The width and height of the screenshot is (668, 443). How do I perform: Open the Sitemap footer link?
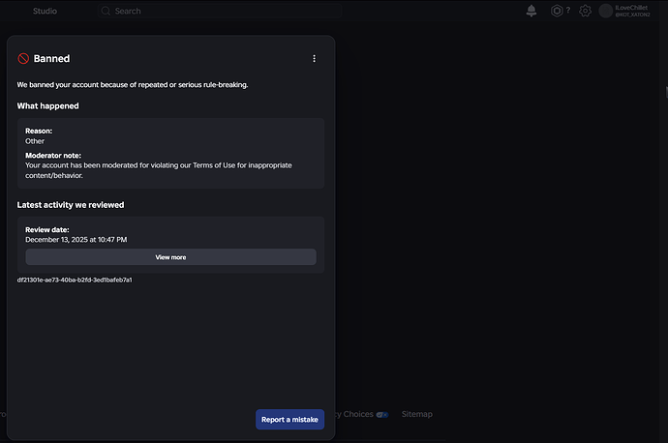416,414
